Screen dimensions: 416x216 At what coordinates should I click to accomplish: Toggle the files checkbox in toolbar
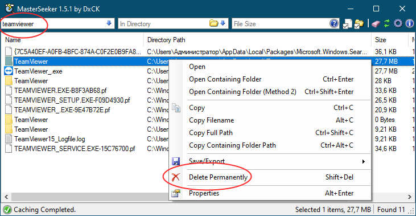(347, 24)
